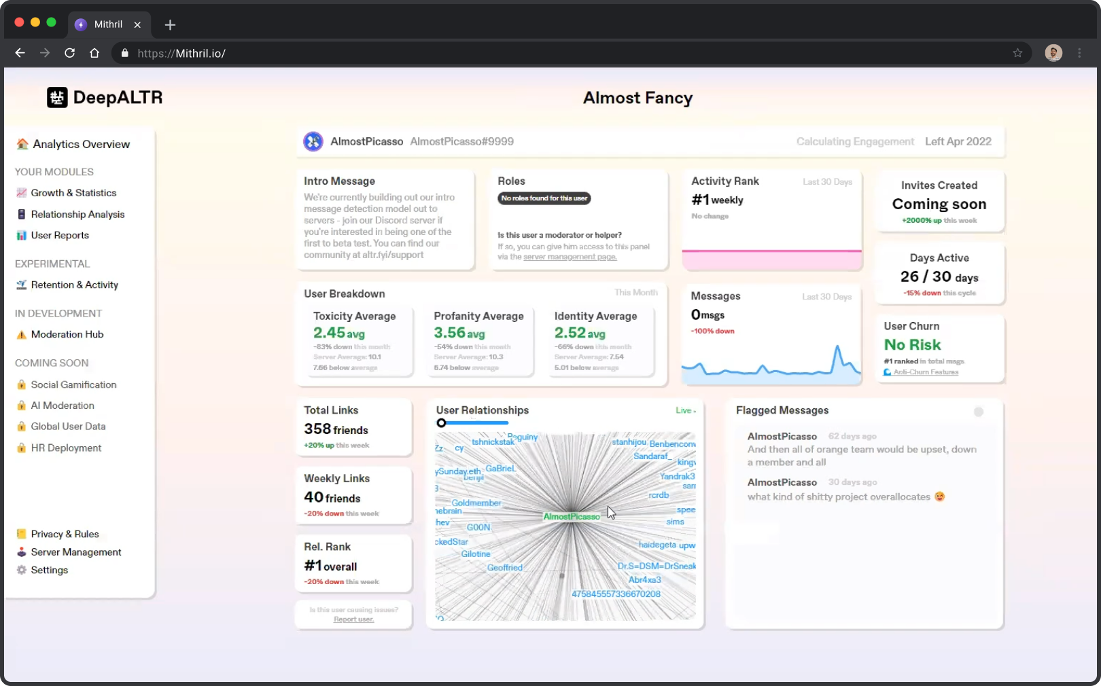The width and height of the screenshot is (1101, 686).
Task: Open Analytics Overview house icon
Action: click(x=22, y=144)
